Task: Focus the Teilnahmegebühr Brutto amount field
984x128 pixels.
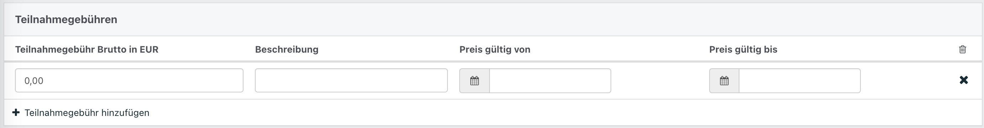Action: 129,80
